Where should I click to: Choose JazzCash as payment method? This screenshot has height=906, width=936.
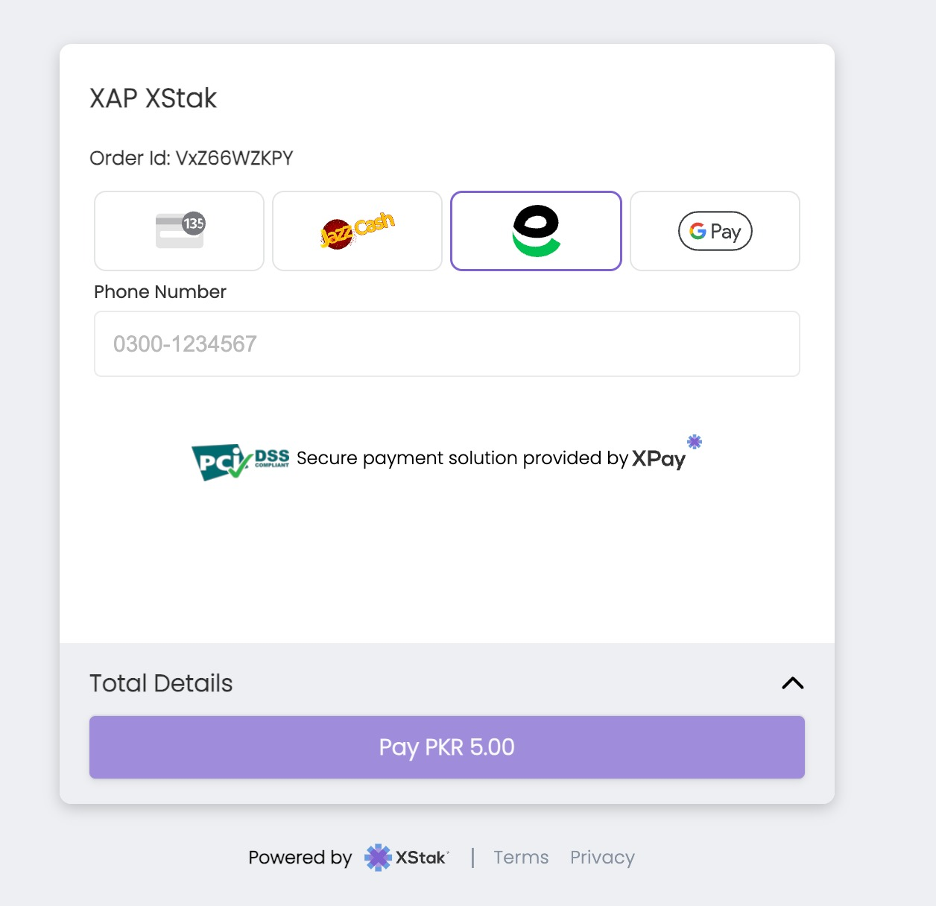357,231
